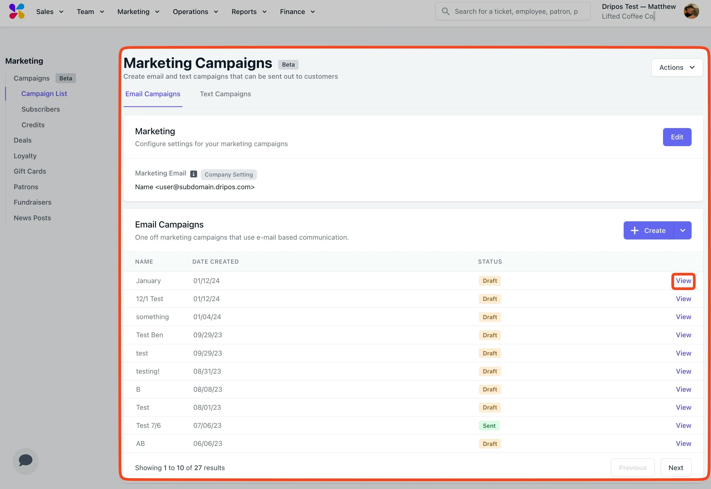This screenshot has width=711, height=489.
Task: Select the Email Campaigns tab
Action: coord(153,94)
